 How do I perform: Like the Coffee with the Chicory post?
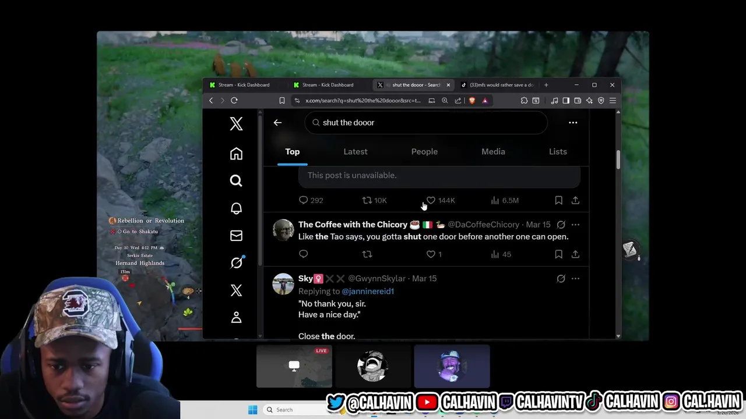click(434, 254)
